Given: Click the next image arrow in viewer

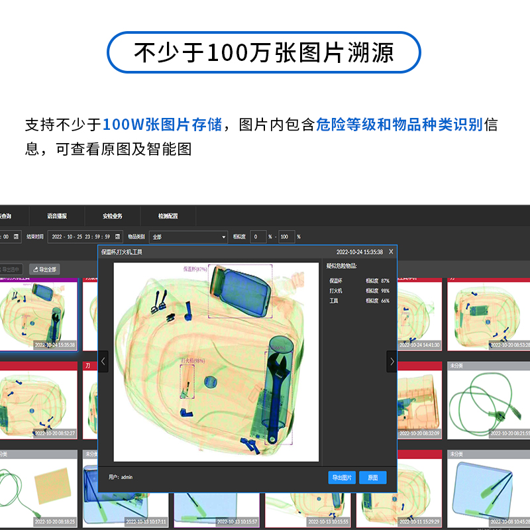Looking at the screenshot, I should pos(392,361).
